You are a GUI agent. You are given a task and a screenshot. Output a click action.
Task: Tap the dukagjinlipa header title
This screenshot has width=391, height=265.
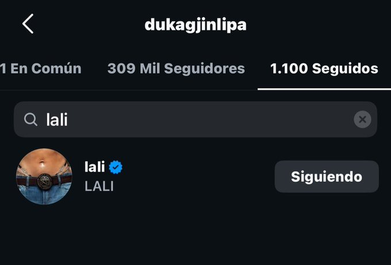tap(195, 25)
